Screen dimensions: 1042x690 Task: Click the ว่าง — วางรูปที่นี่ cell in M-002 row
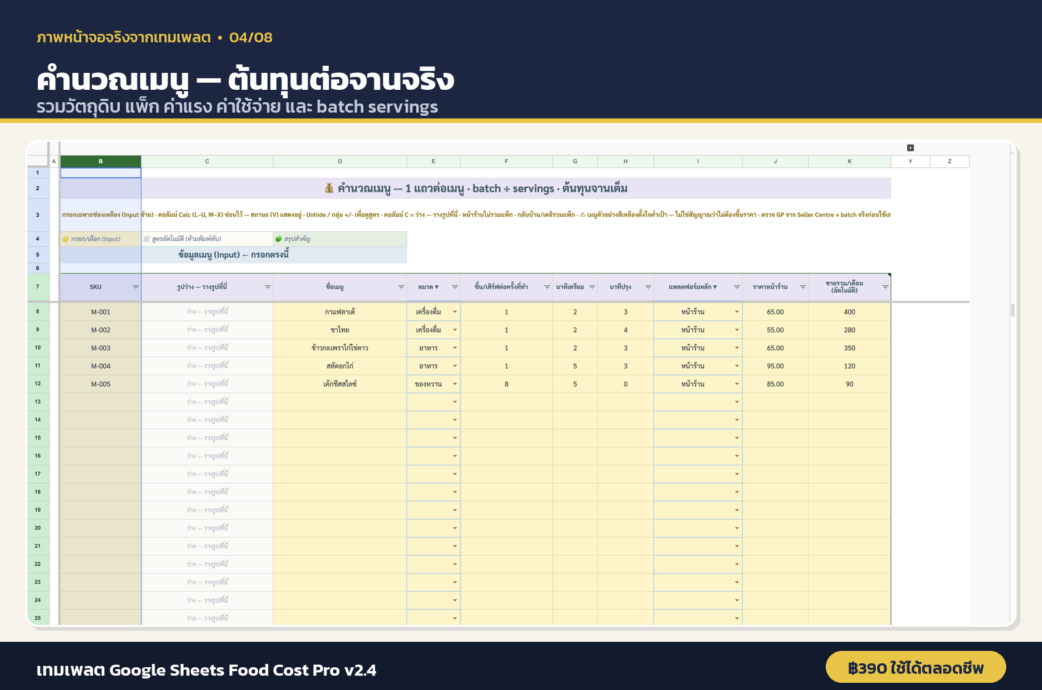pos(207,330)
